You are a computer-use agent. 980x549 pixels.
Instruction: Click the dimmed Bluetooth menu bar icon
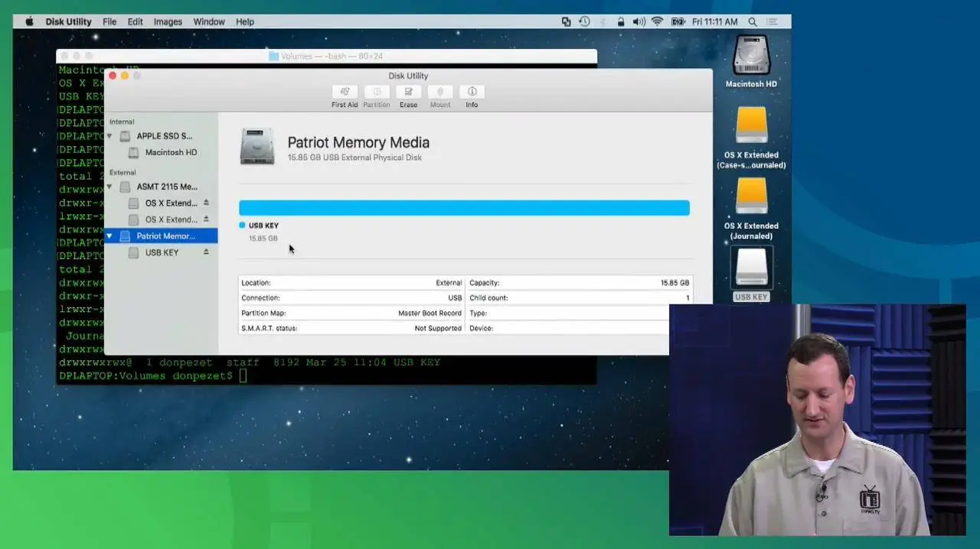(603, 21)
